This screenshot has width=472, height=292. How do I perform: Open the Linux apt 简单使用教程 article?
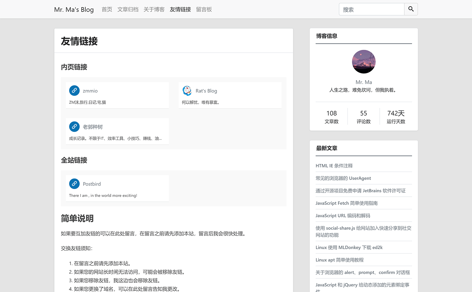(340, 260)
